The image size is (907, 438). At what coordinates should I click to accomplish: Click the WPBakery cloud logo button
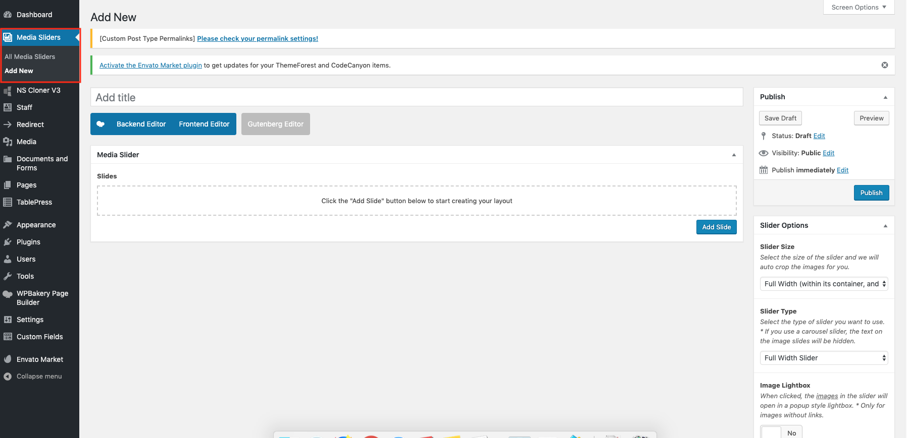pos(100,124)
